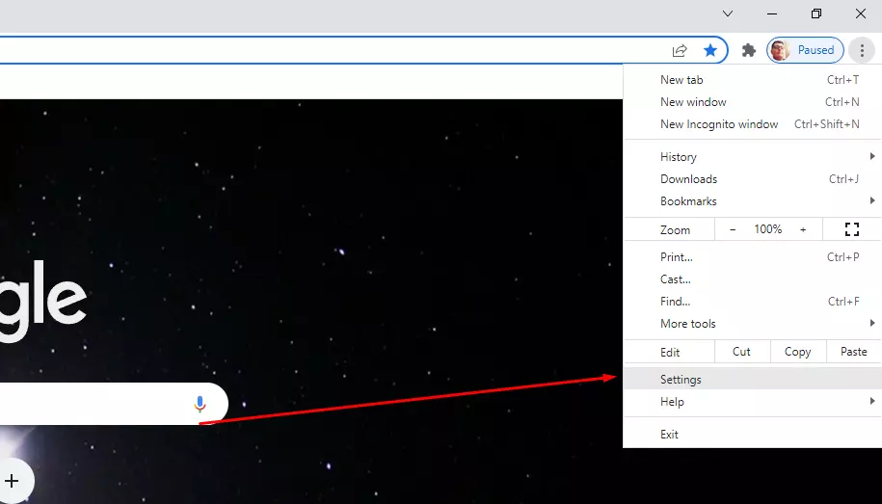Click inside the Google search box
Image resolution: width=882 pixels, height=504 pixels.
click(x=113, y=404)
